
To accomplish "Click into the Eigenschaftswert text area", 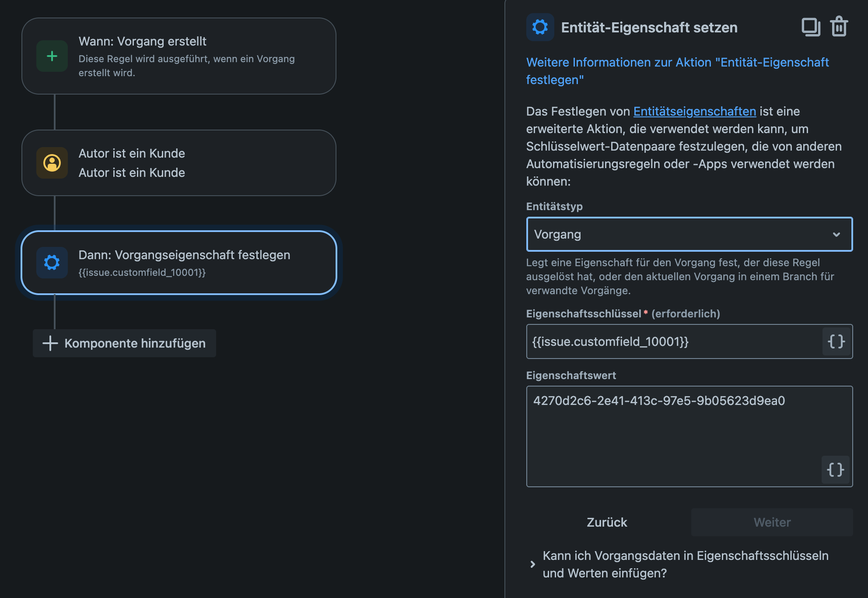I will (x=689, y=436).
